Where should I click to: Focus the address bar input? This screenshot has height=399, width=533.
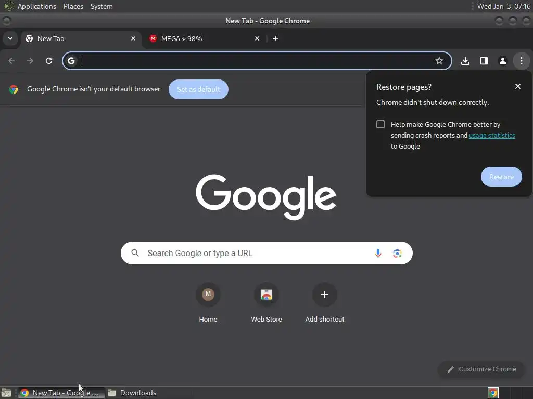pyautogui.click(x=257, y=61)
